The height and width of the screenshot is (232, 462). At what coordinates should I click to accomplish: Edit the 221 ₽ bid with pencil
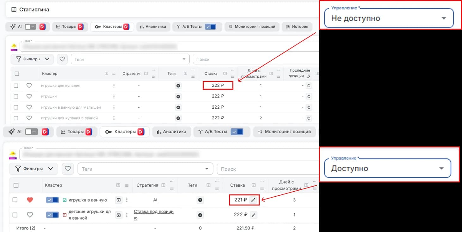coord(253,200)
